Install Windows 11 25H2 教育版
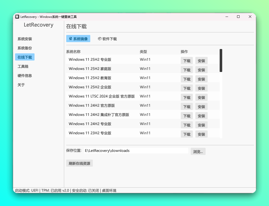This screenshot has height=206, width=269. (201, 79)
